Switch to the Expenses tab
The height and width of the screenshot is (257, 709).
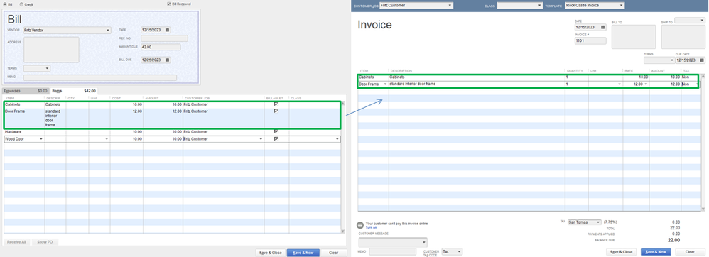click(x=26, y=91)
